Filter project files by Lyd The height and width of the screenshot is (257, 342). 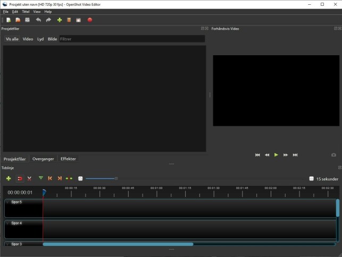click(40, 39)
